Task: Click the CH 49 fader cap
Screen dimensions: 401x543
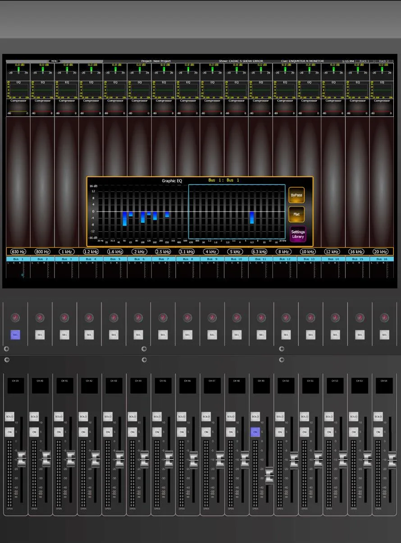Action: [269, 476]
